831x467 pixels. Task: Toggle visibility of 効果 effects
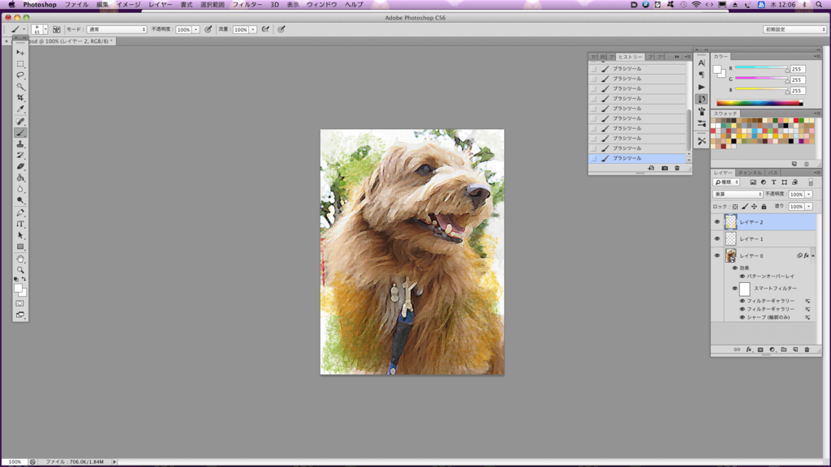pos(734,268)
